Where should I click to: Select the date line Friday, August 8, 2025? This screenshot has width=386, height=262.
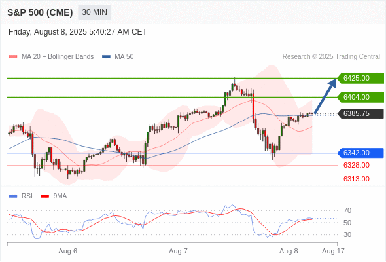point(78,32)
